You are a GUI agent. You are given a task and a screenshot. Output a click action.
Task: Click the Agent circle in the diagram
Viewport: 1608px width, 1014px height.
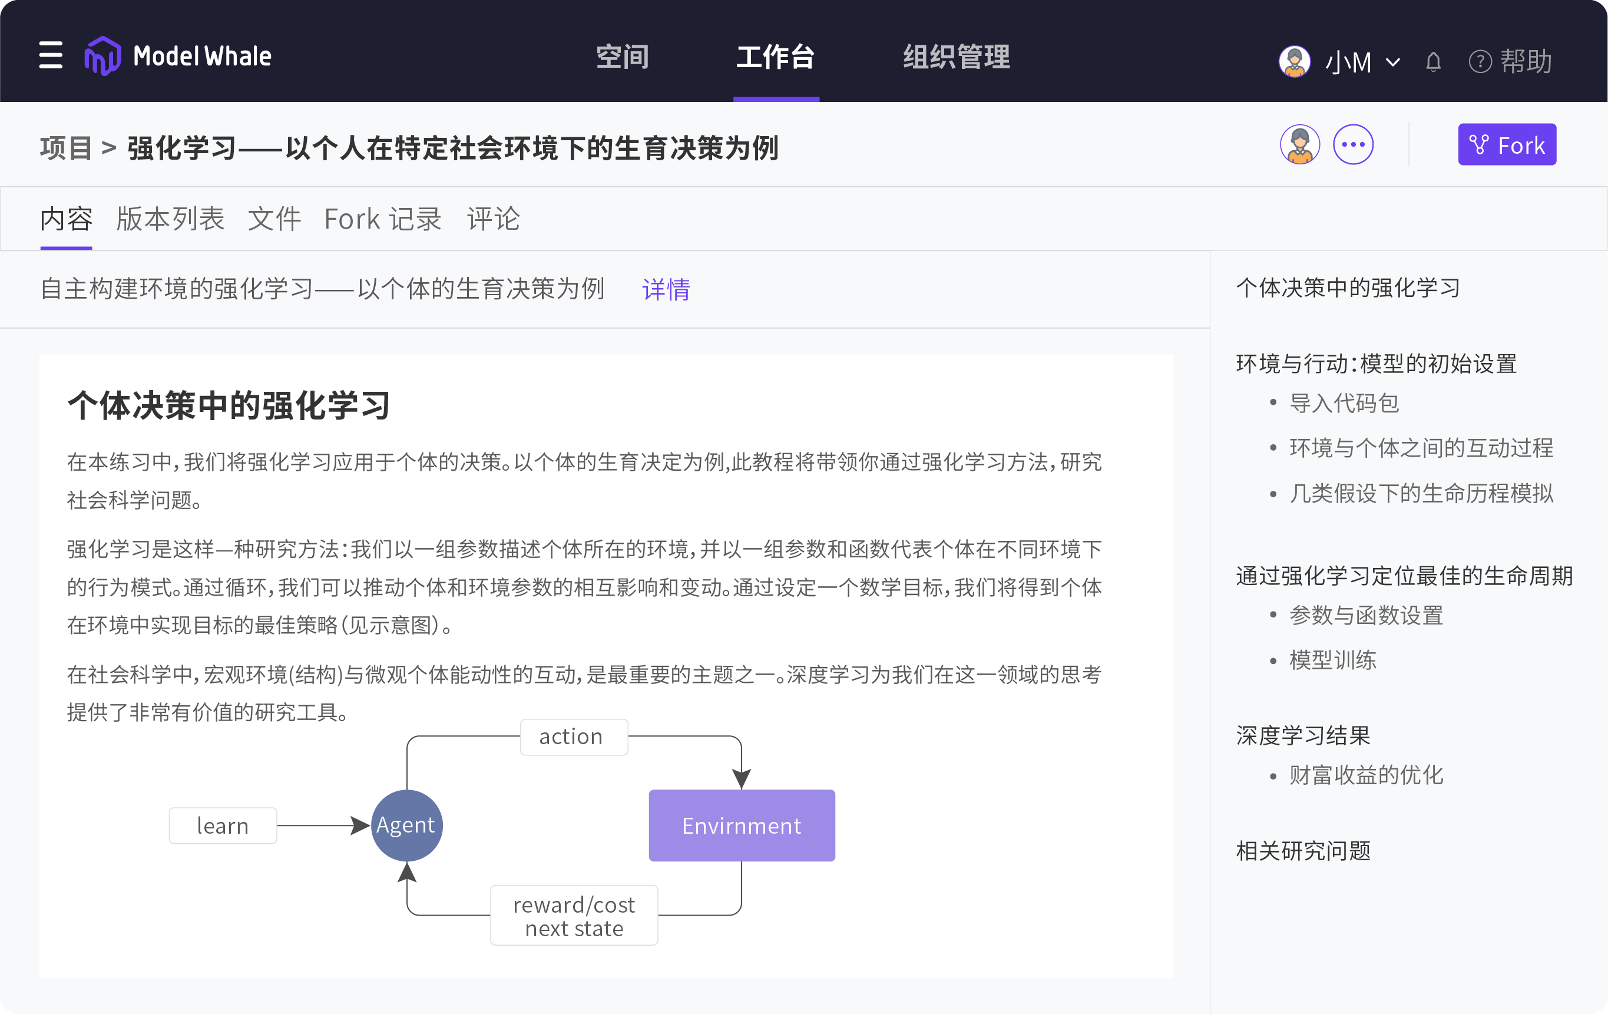pos(406,825)
